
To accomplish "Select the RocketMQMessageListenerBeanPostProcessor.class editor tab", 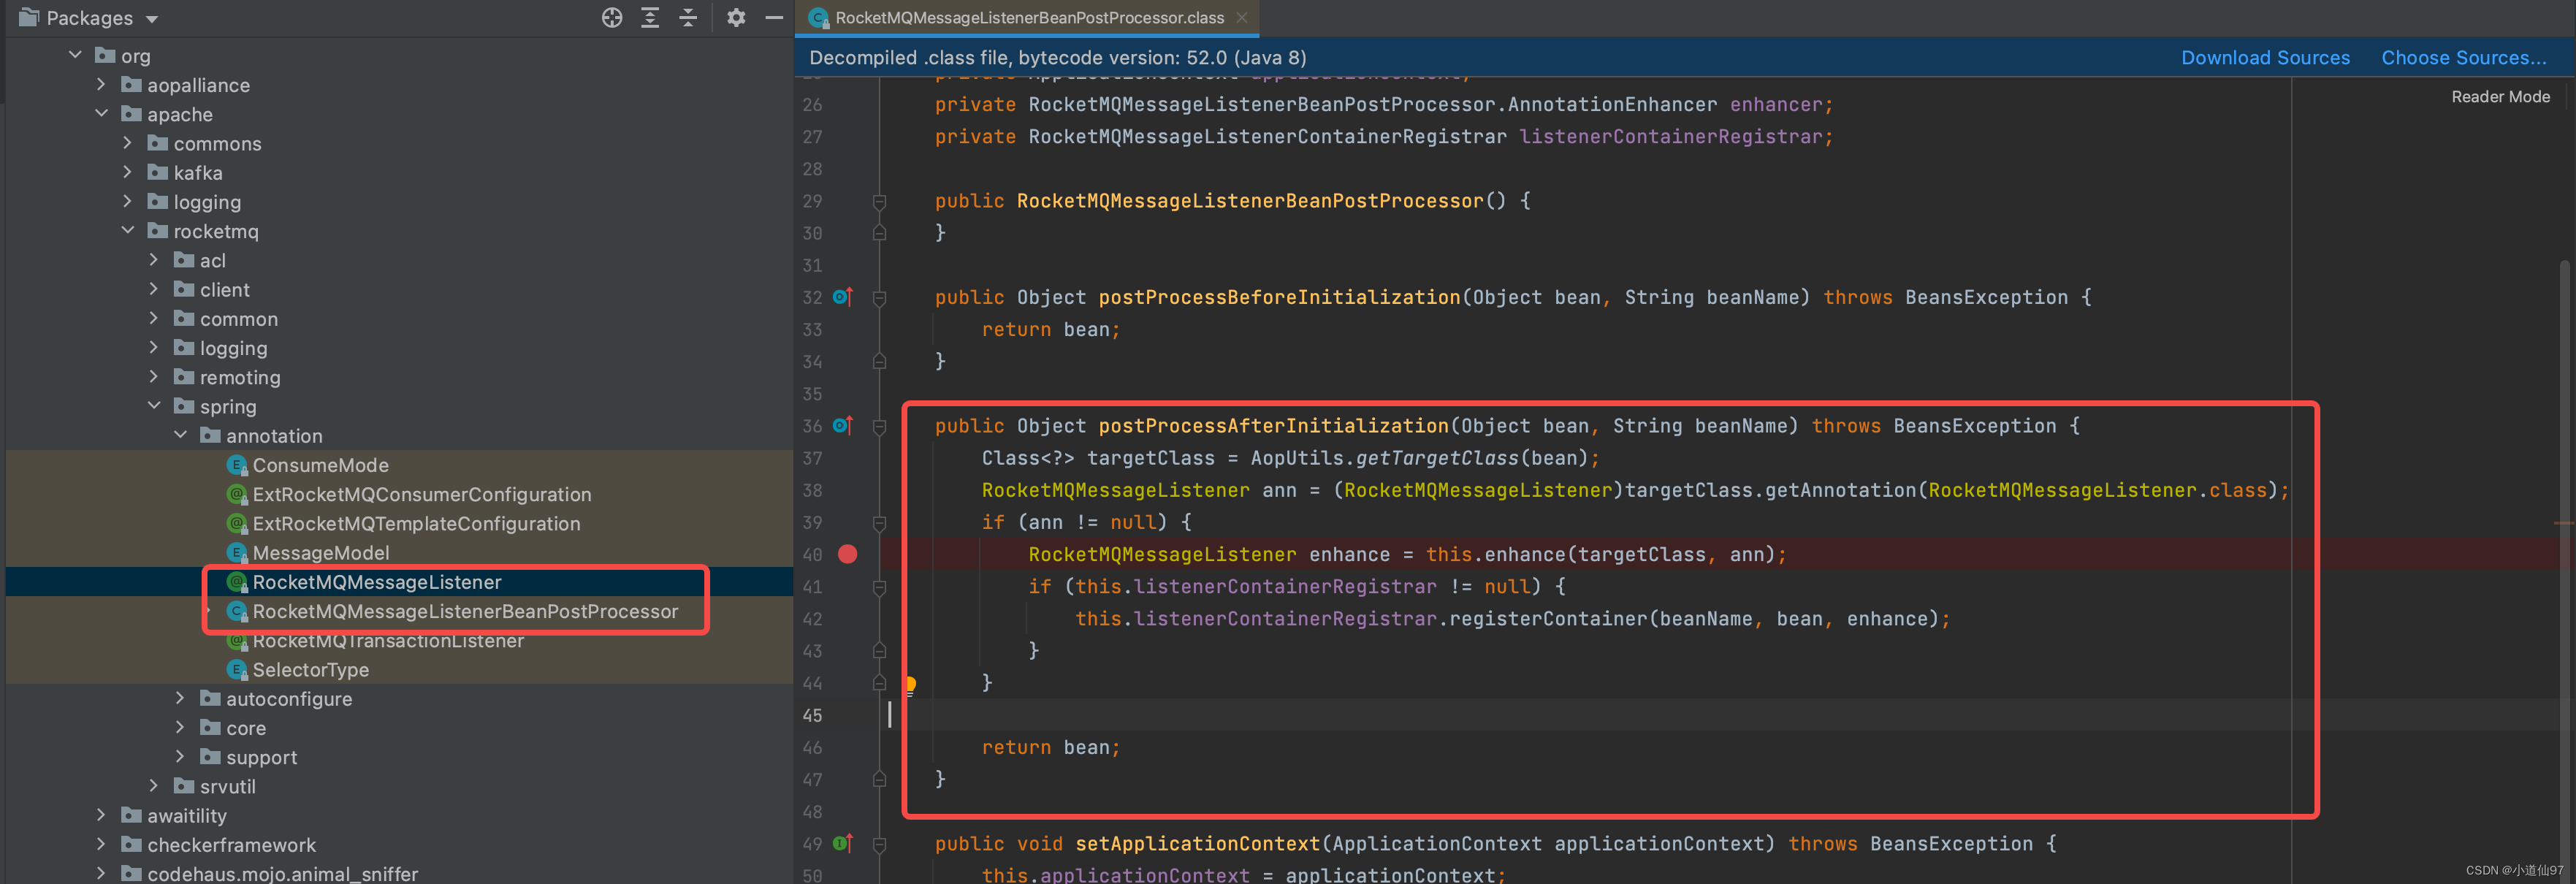I will [x=1029, y=18].
